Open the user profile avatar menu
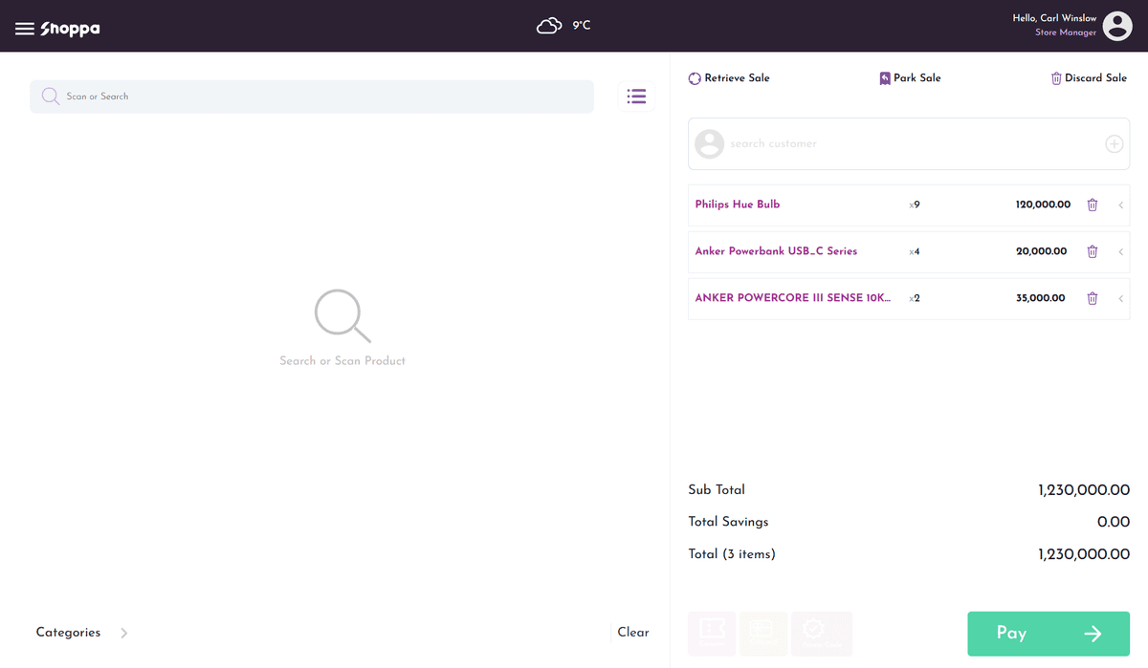This screenshot has height=668, width=1148. [x=1117, y=26]
